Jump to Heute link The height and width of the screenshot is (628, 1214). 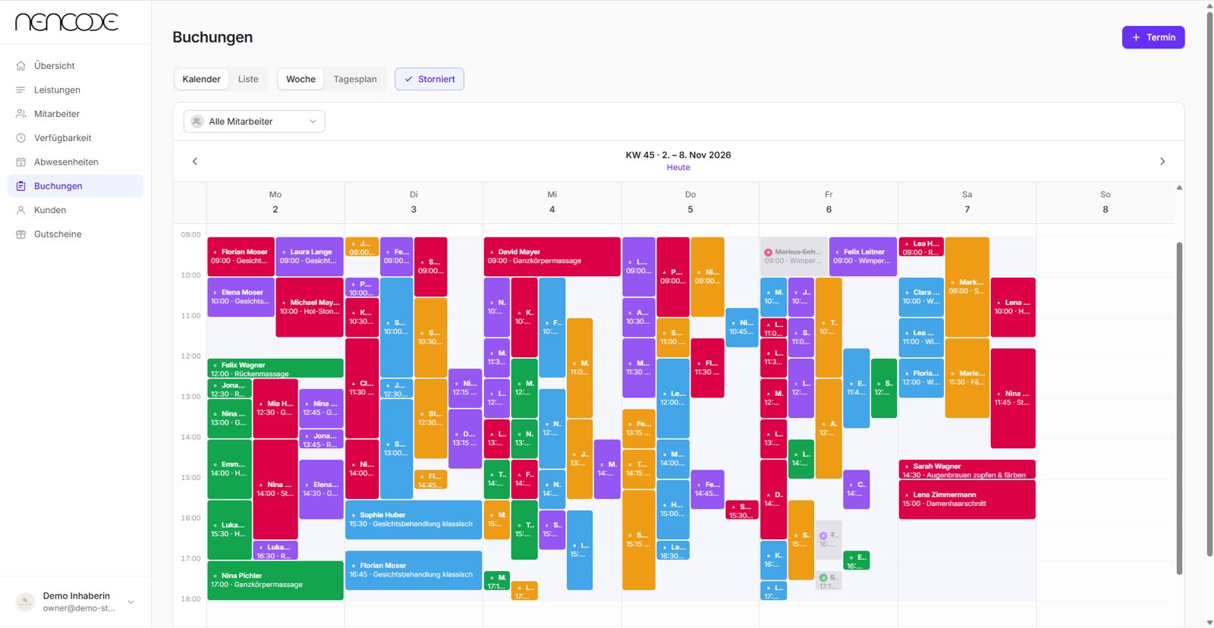678,168
